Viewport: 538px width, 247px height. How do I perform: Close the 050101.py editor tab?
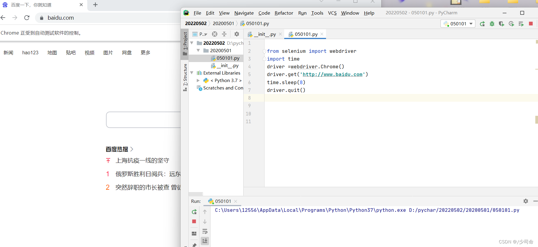pos(322,34)
